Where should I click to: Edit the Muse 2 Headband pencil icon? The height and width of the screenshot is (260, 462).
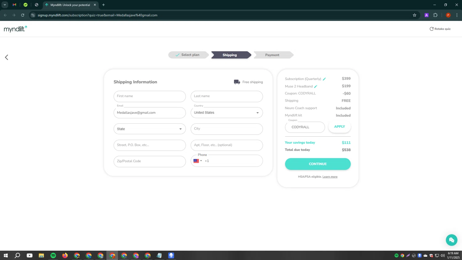pyautogui.click(x=316, y=87)
